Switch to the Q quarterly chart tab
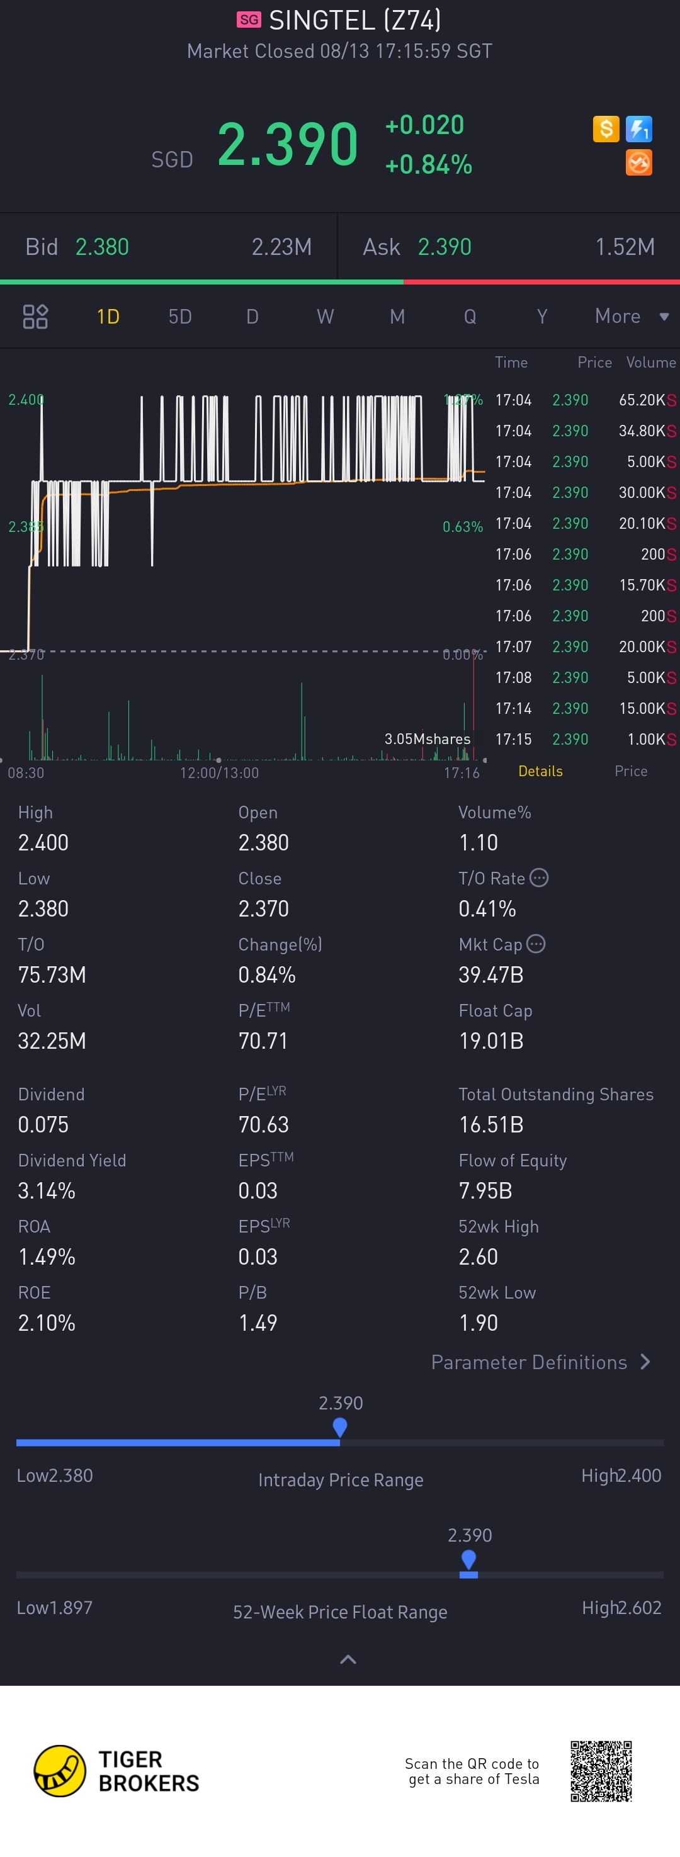This screenshot has height=1857, width=680. [x=470, y=317]
